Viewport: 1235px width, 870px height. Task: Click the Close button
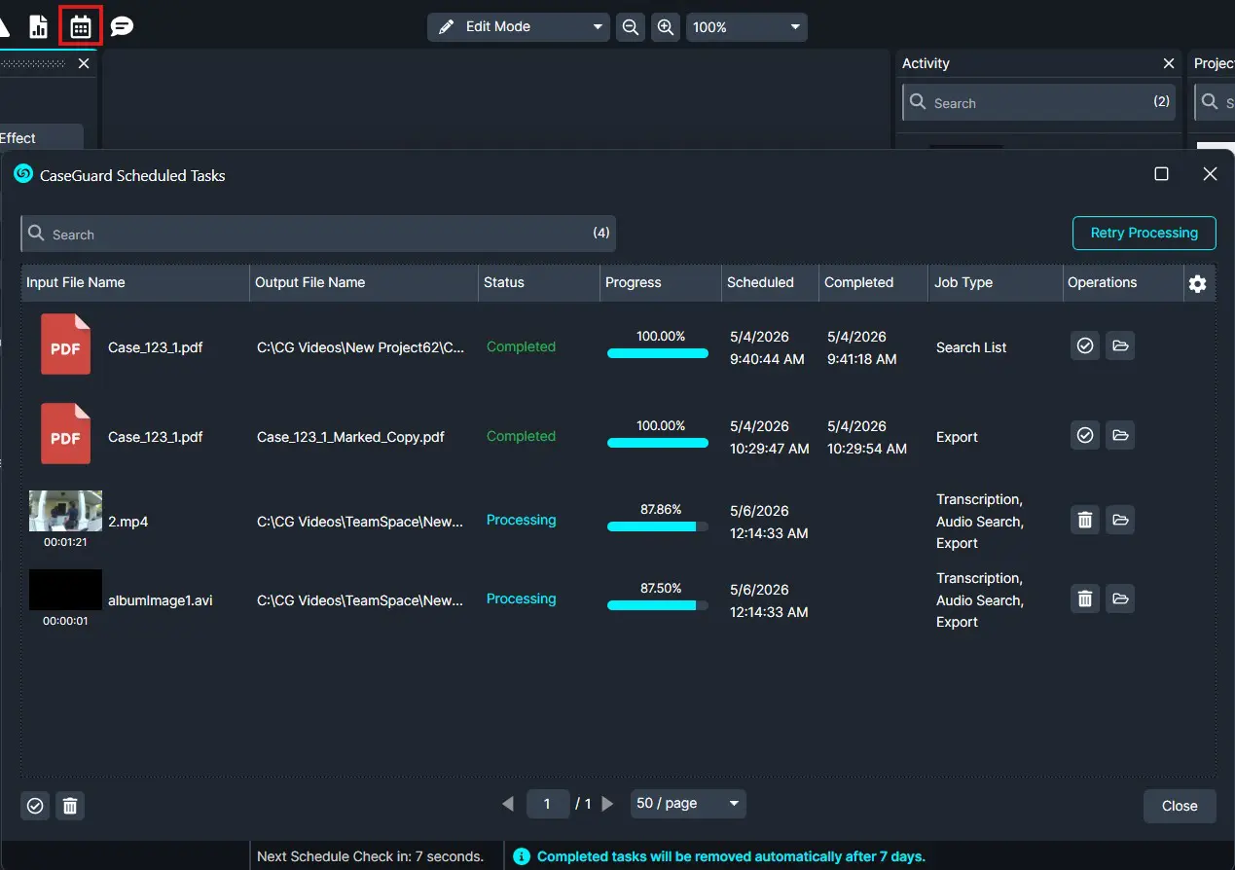tap(1180, 806)
